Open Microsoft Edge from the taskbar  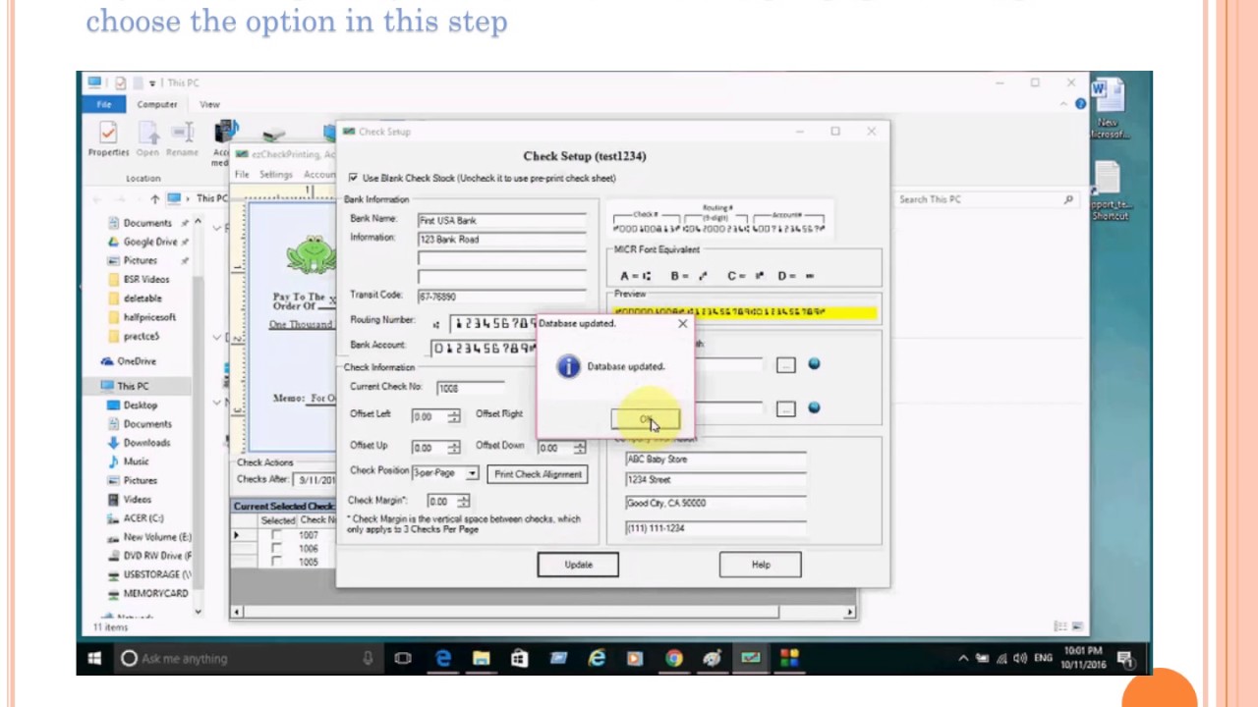(x=442, y=659)
